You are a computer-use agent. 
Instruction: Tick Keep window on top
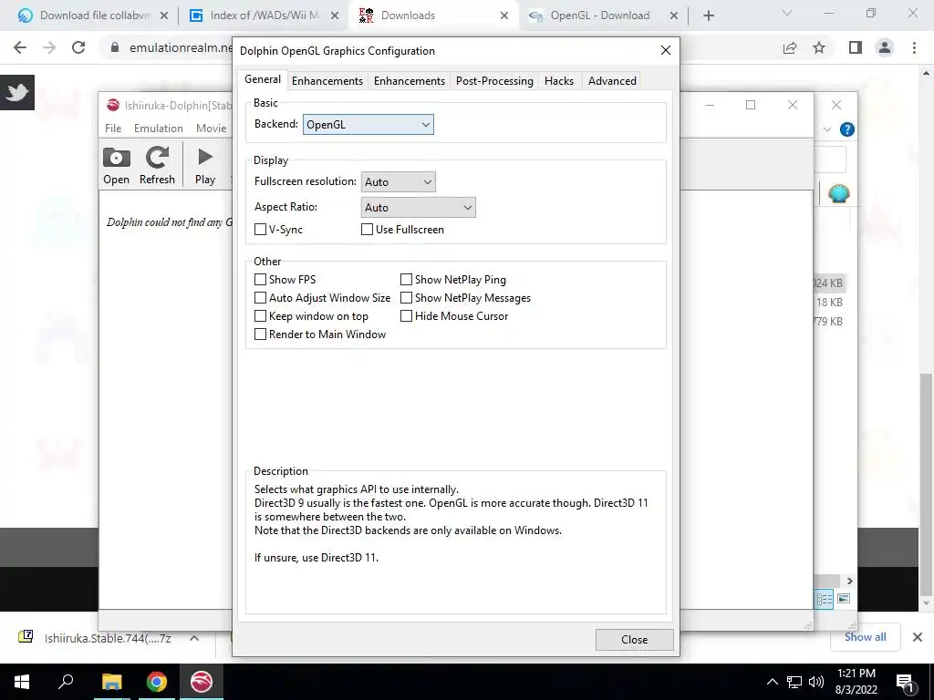pos(260,316)
